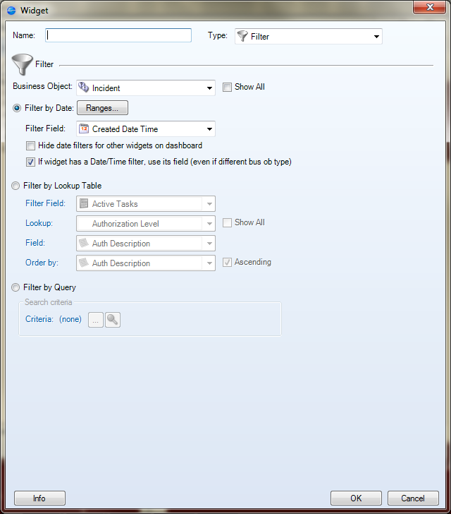Click the Incident business object icon
451x514 pixels.
[84, 88]
